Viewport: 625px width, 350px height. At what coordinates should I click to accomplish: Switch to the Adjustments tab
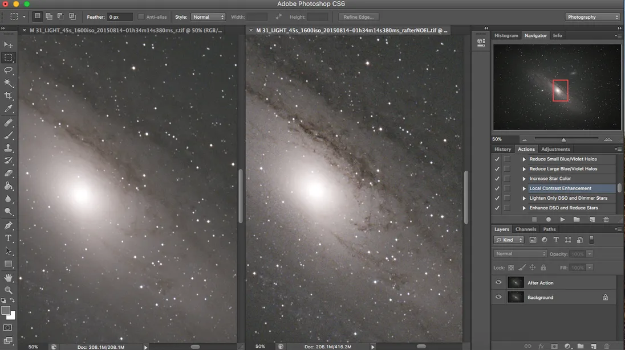click(555, 149)
